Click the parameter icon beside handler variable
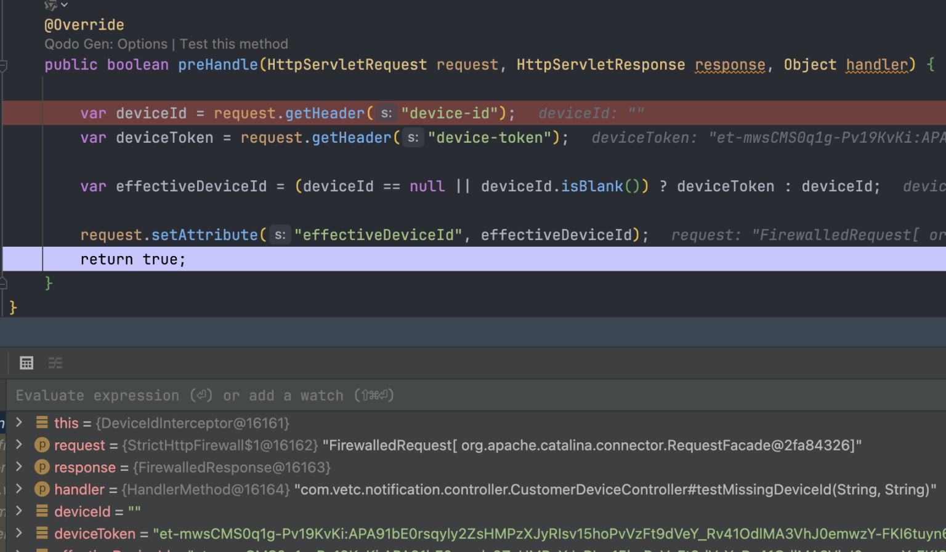This screenshot has width=946, height=552. (42, 489)
